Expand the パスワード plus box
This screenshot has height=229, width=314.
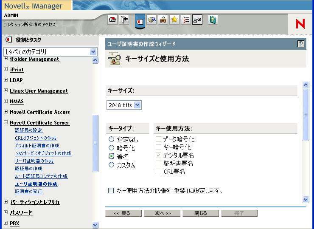pos(6,212)
